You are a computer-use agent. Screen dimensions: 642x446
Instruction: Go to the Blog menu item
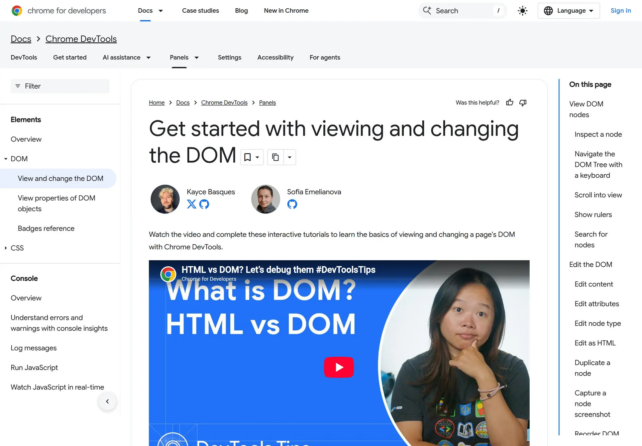(x=241, y=11)
